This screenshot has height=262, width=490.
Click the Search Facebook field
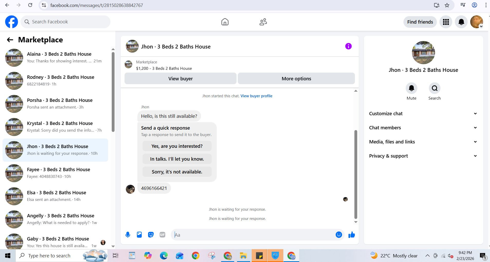point(65,22)
